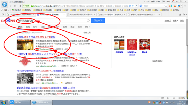Image resolution: width=188 pixels, height=105 pixels.
Task: Open the 文件 menu
Action: (148, 2)
